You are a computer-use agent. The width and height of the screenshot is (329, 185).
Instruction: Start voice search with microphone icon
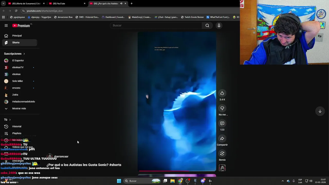coord(219,25)
